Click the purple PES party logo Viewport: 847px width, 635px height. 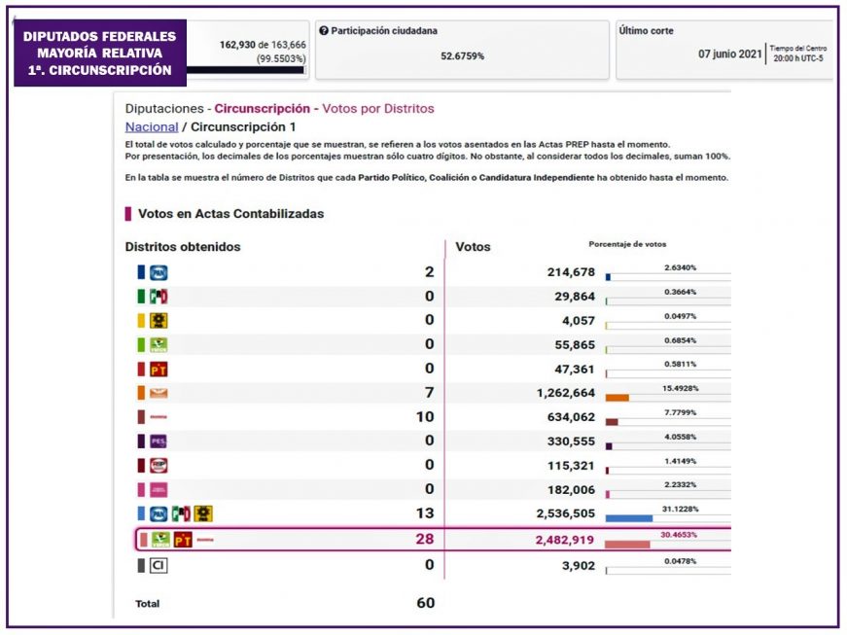[159, 441]
